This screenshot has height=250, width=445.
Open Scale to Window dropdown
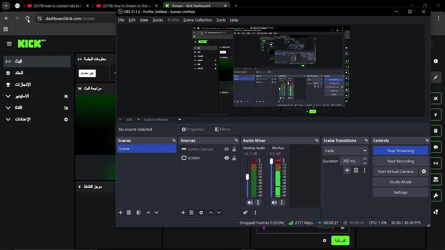pyautogui.click(x=163, y=119)
